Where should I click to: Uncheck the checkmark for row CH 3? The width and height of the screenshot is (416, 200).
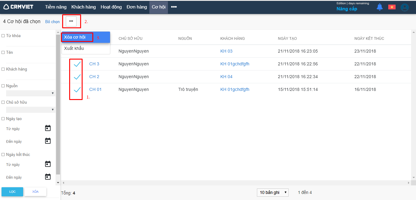pos(77,64)
